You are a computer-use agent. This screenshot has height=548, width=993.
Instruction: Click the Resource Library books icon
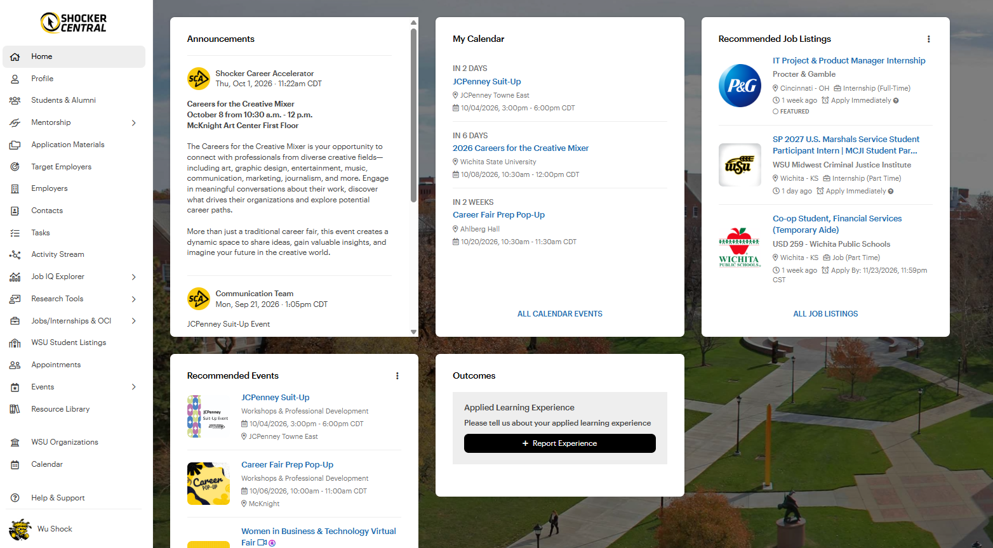pos(15,409)
